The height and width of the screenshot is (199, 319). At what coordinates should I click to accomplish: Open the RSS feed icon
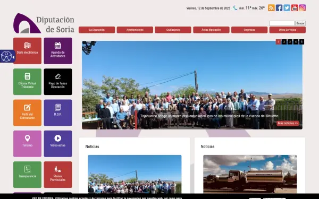[271, 8]
